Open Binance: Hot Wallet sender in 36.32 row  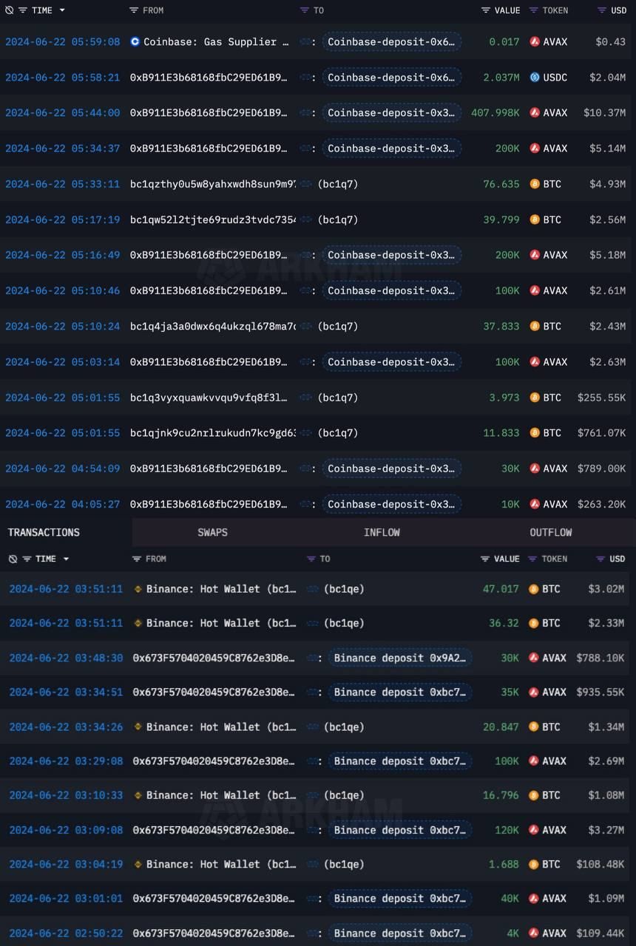point(221,623)
